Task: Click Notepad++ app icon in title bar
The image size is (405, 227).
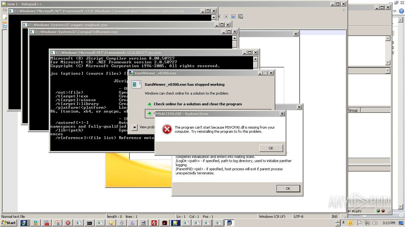Action: (x=4, y=4)
